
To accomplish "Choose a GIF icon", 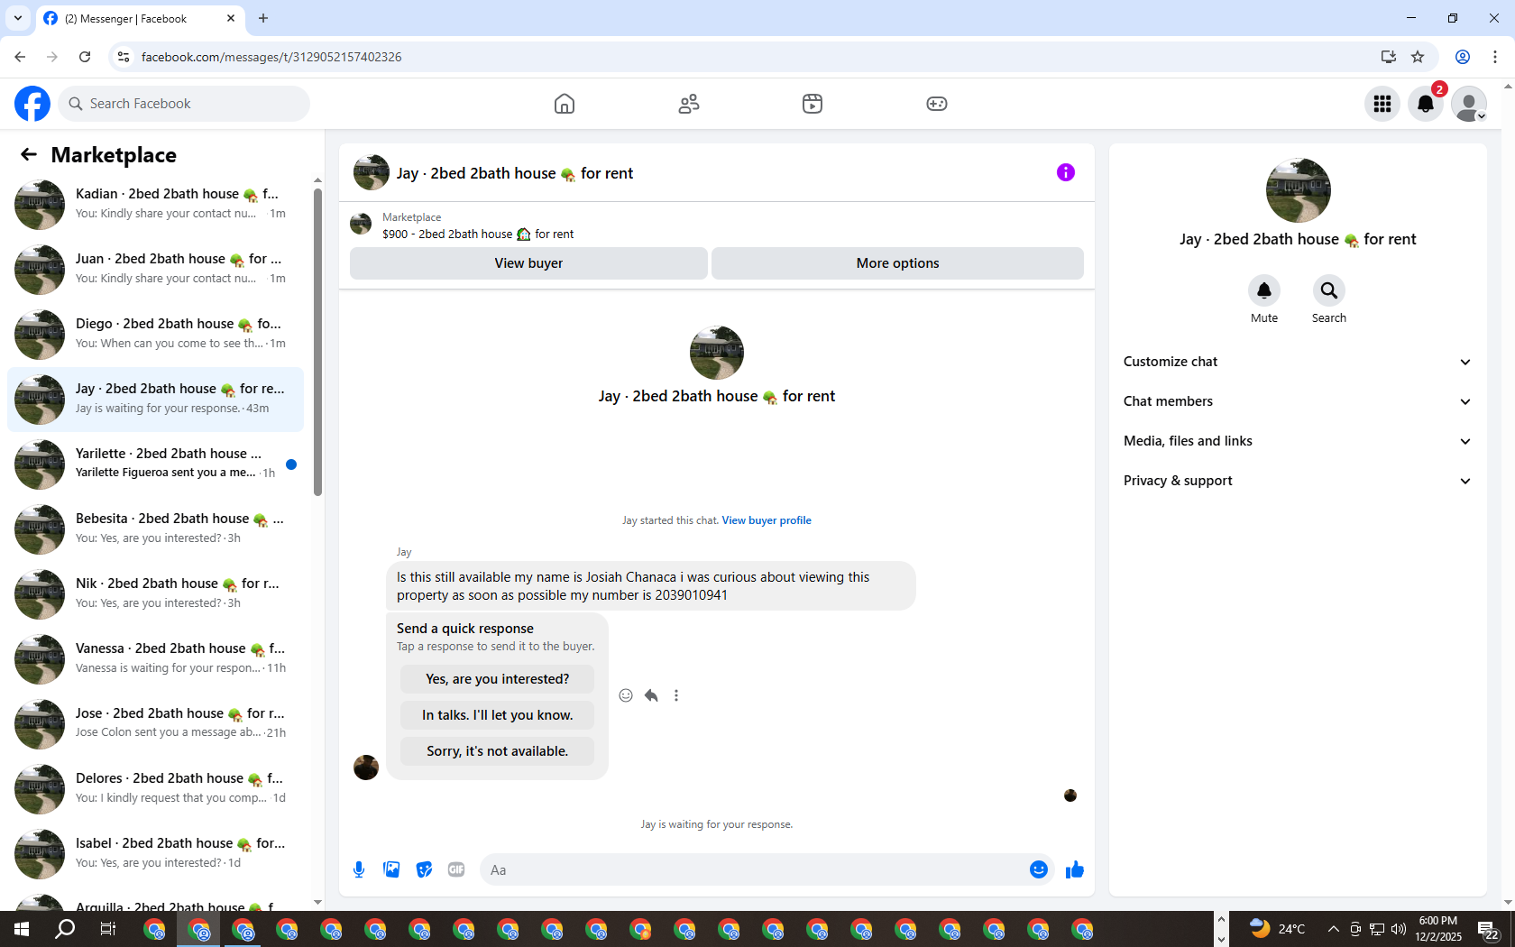I will point(456,869).
